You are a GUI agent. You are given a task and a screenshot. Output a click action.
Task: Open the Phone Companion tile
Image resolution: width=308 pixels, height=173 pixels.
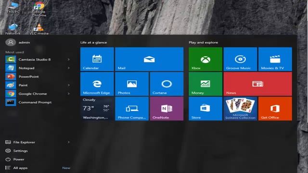point(132,109)
